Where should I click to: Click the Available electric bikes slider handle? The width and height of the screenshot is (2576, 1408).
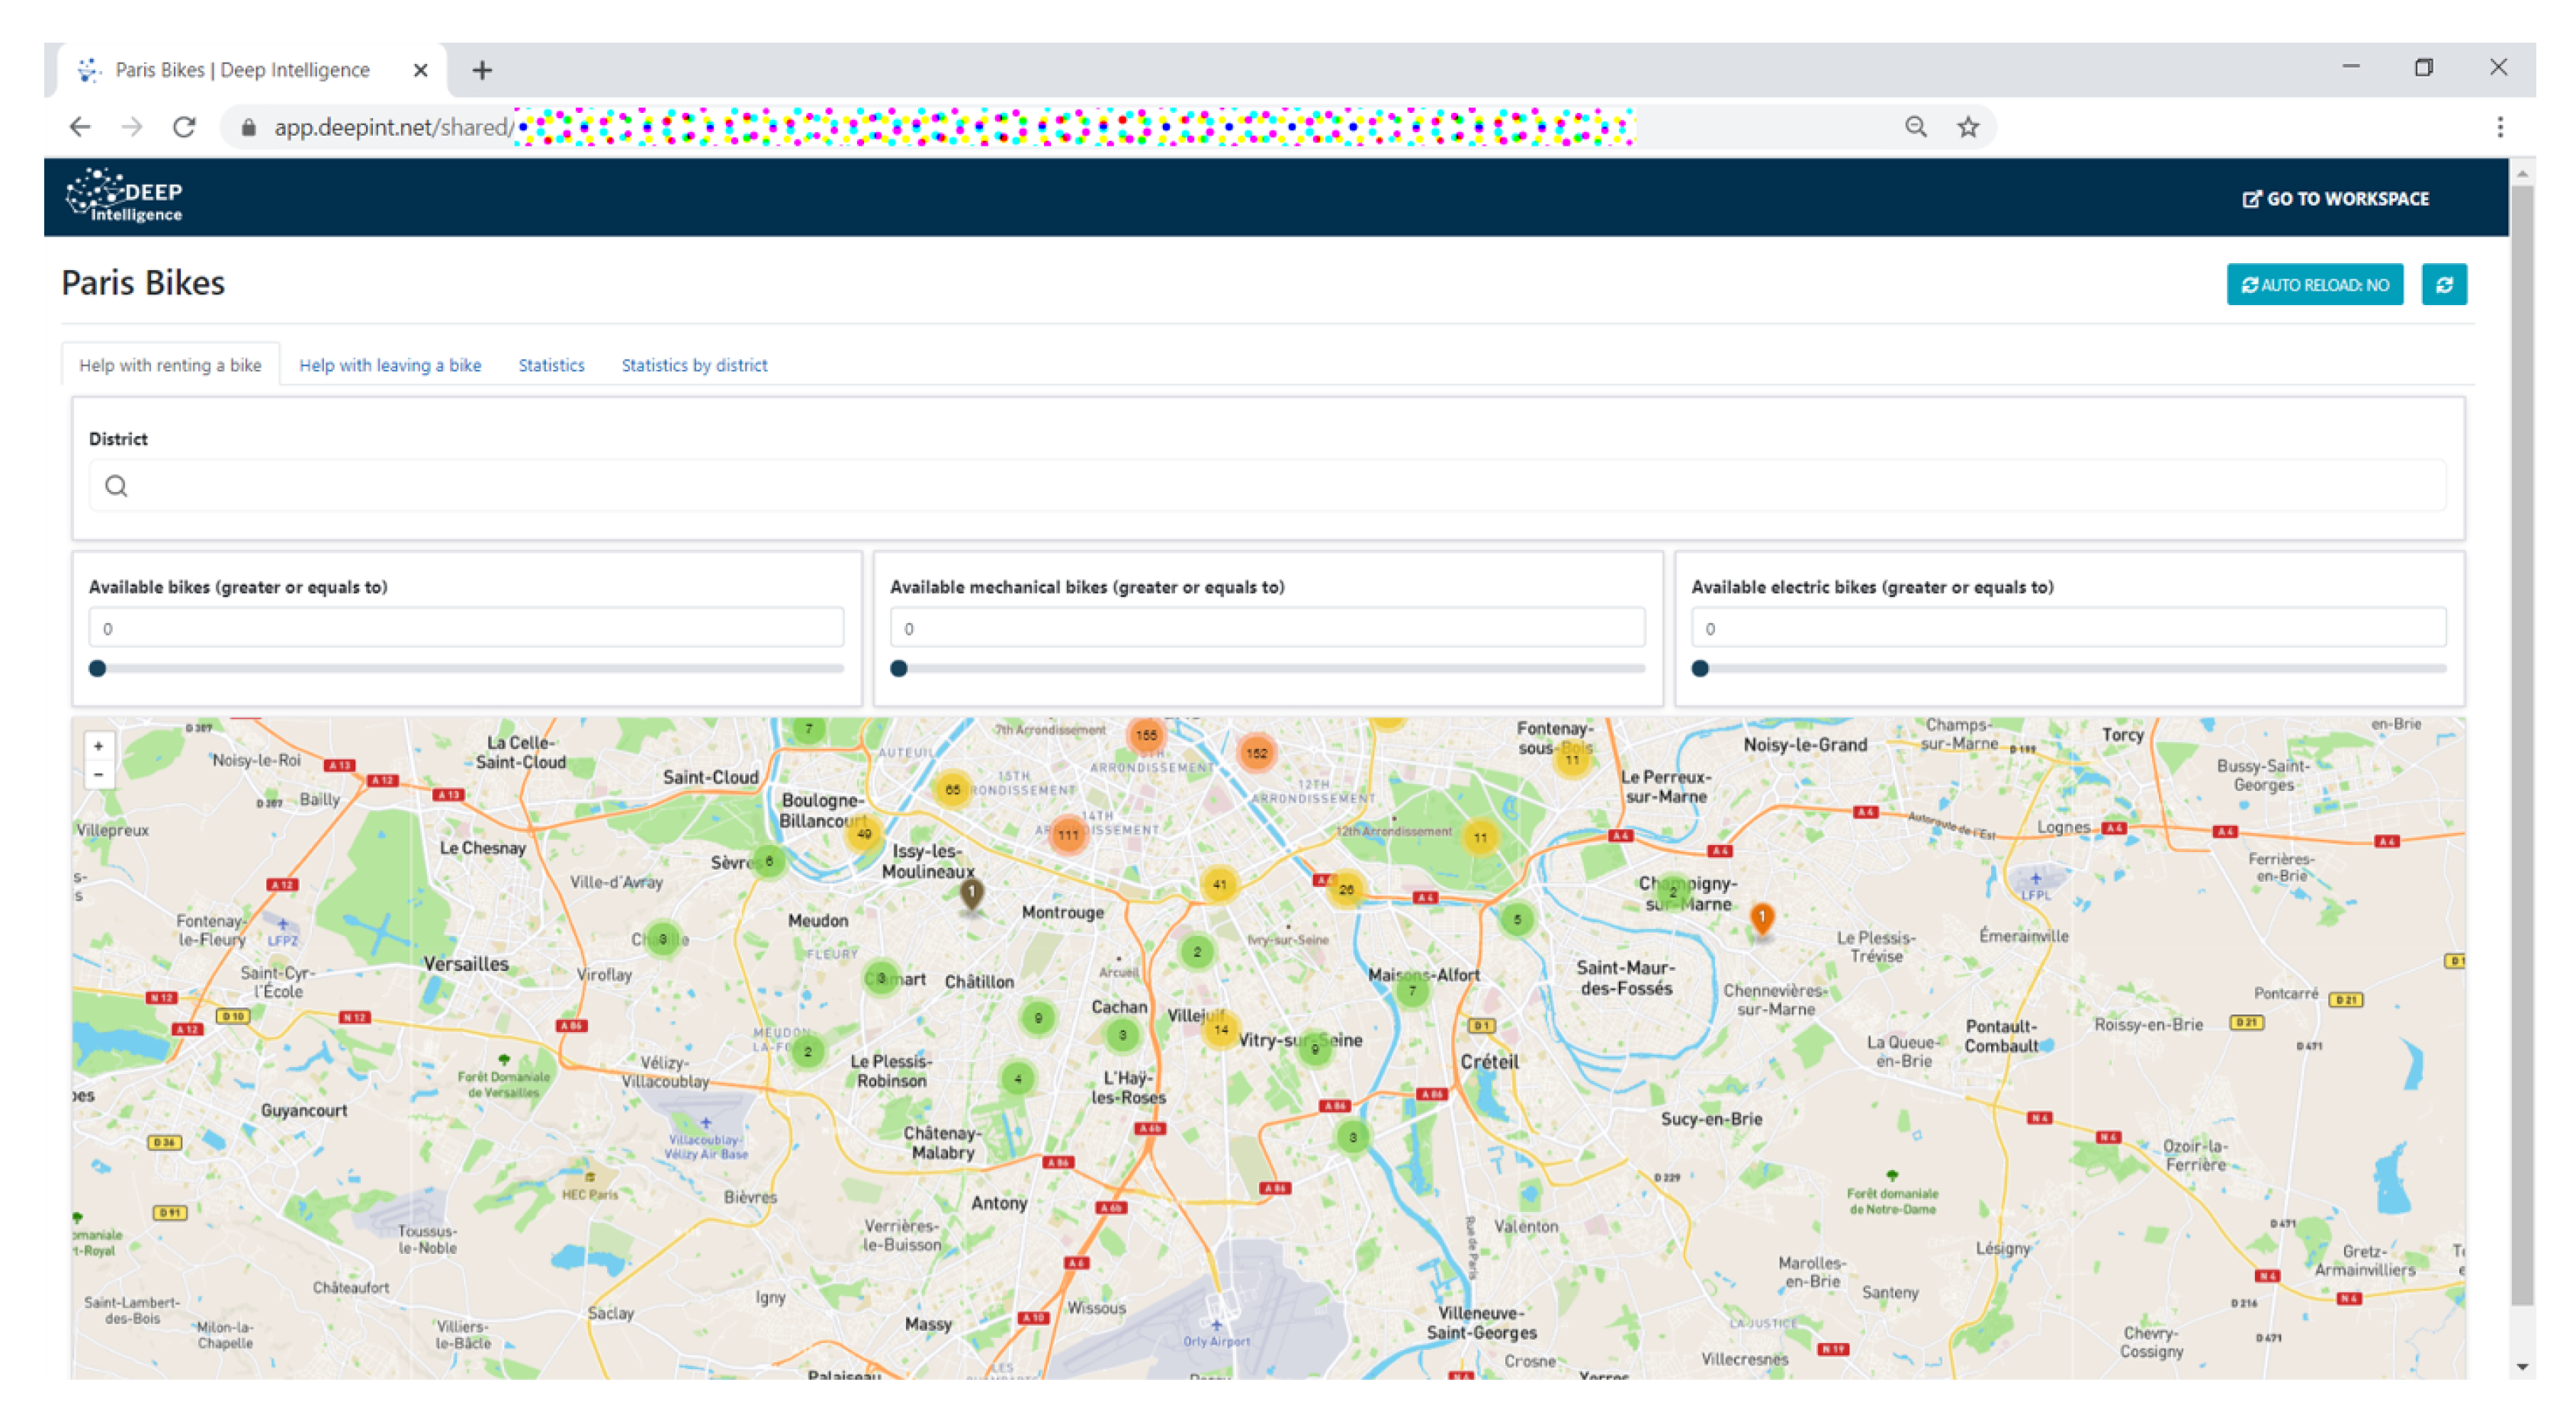[1699, 668]
